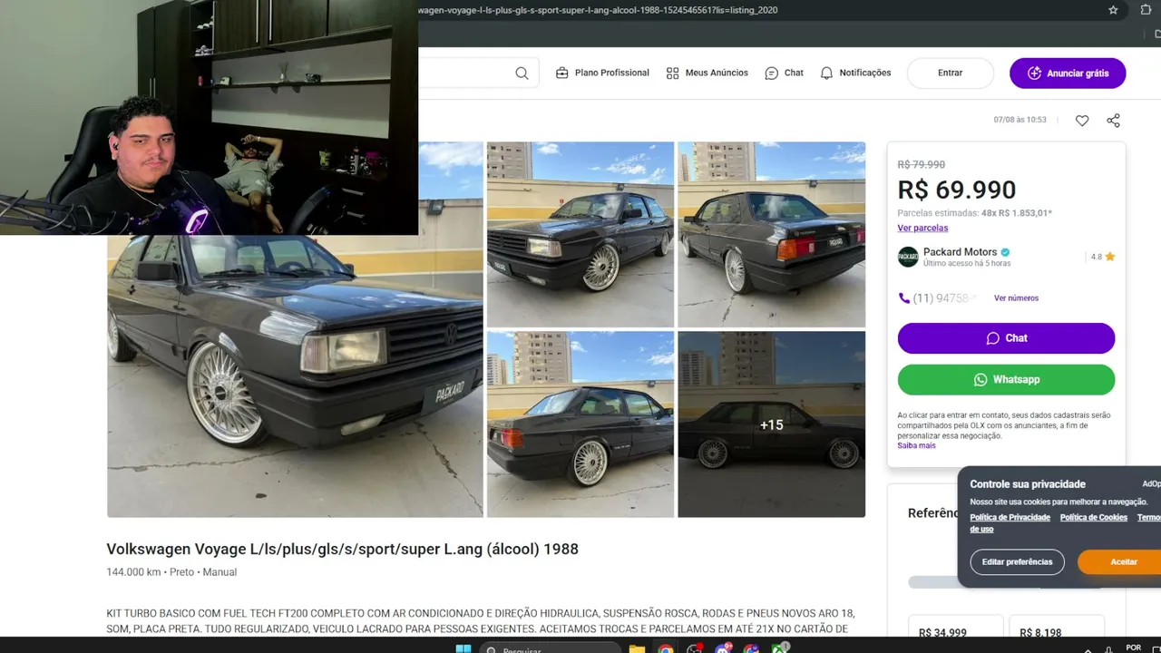
Task: Bookmark the page with the star icon
Action: (1113, 10)
